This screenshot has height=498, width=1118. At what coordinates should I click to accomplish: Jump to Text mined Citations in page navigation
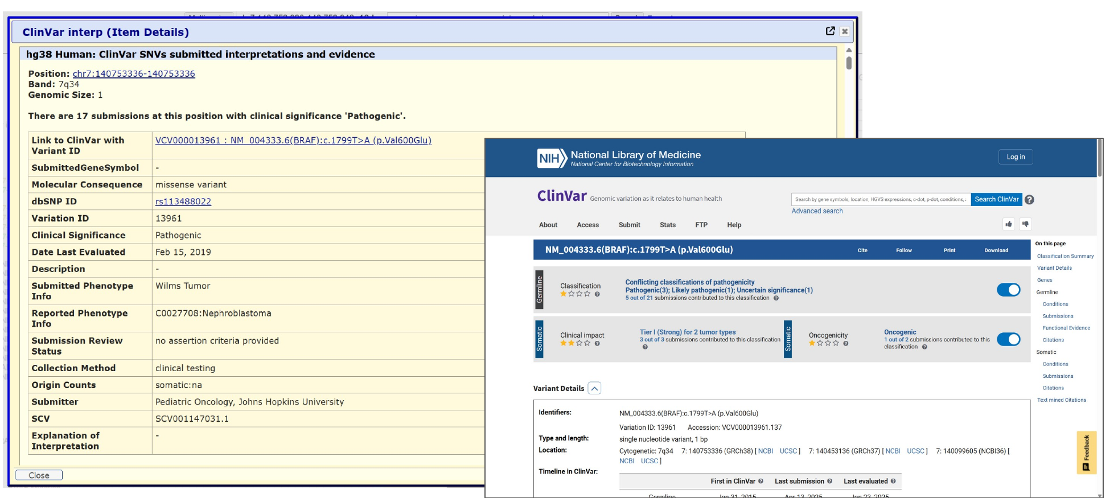click(1061, 400)
